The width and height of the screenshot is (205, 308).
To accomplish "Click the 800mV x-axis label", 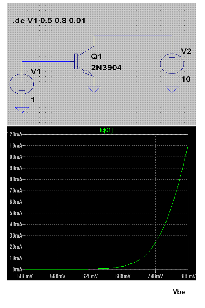I will (x=188, y=276).
